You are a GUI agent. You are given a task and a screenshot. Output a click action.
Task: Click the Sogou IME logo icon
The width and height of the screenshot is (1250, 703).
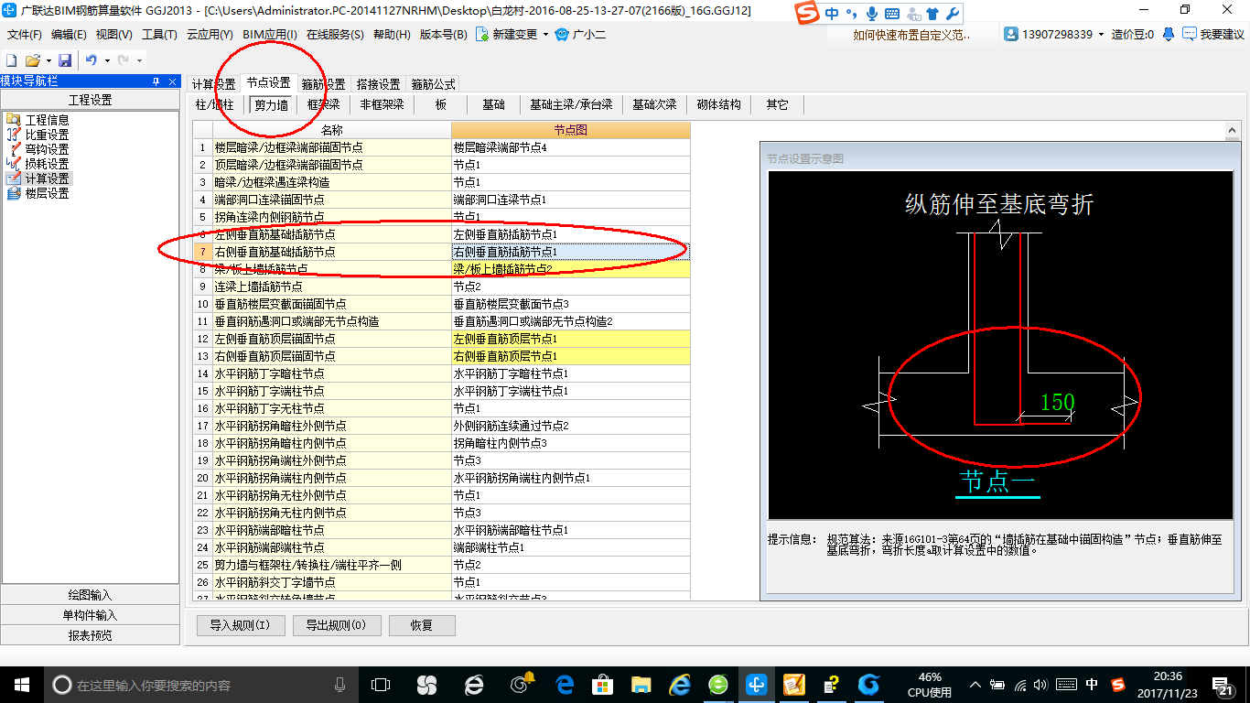click(x=806, y=14)
